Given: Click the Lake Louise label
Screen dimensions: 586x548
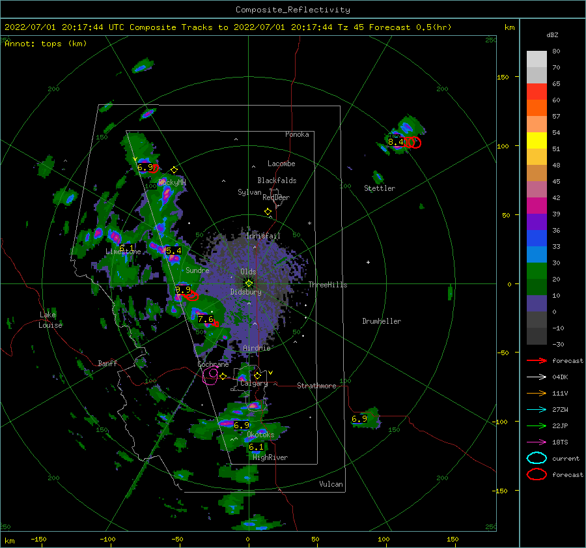Looking at the screenshot, I should (x=50, y=320).
